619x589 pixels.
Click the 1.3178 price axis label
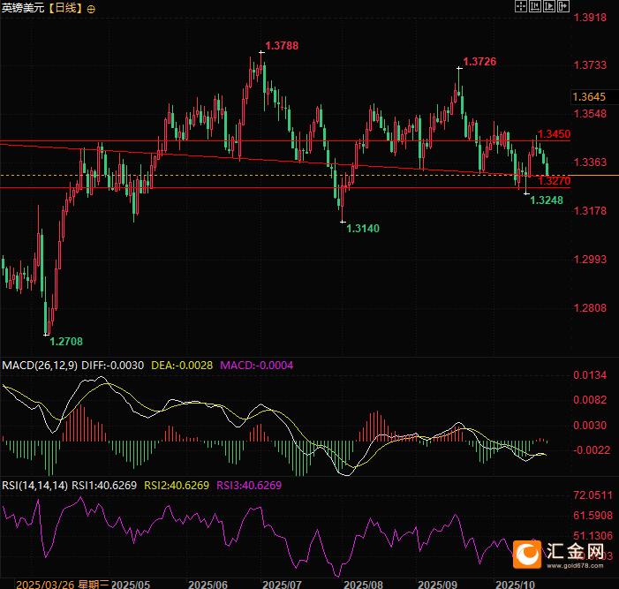(x=590, y=211)
